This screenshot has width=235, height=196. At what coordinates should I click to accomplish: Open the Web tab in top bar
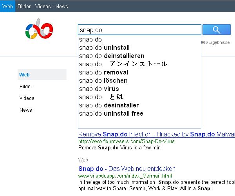point(7,6)
